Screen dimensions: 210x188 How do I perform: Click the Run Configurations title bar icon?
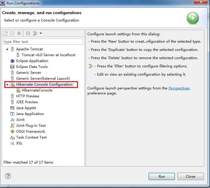click(x=3, y=3)
